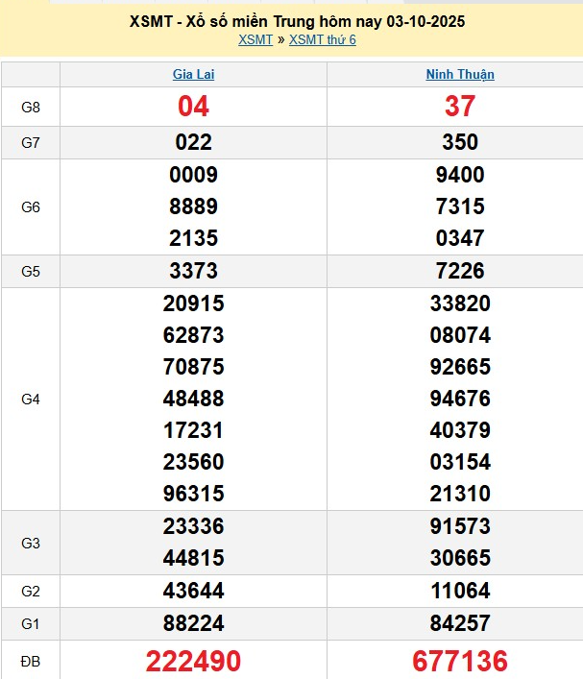The image size is (583, 679).
Task: Click Ninh Thuận G3 number 91573
Action: 460,526
